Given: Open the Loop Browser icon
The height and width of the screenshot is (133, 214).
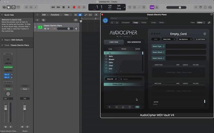Looking at the screenshot, I should pos(205,7).
